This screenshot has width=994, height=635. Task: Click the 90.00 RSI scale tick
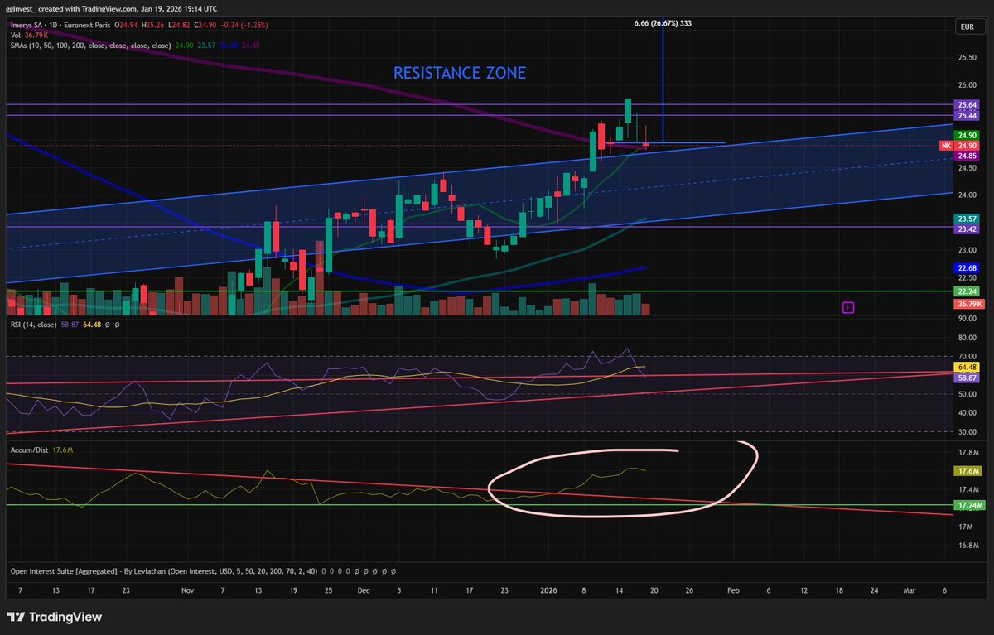click(x=966, y=318)
